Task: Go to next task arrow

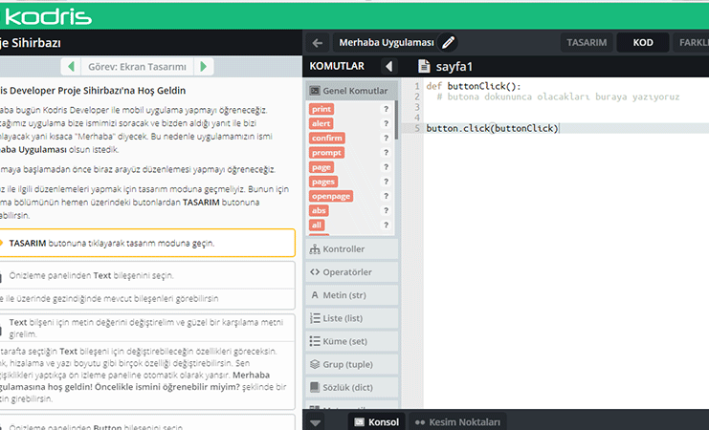Action: tap(204, 66)
